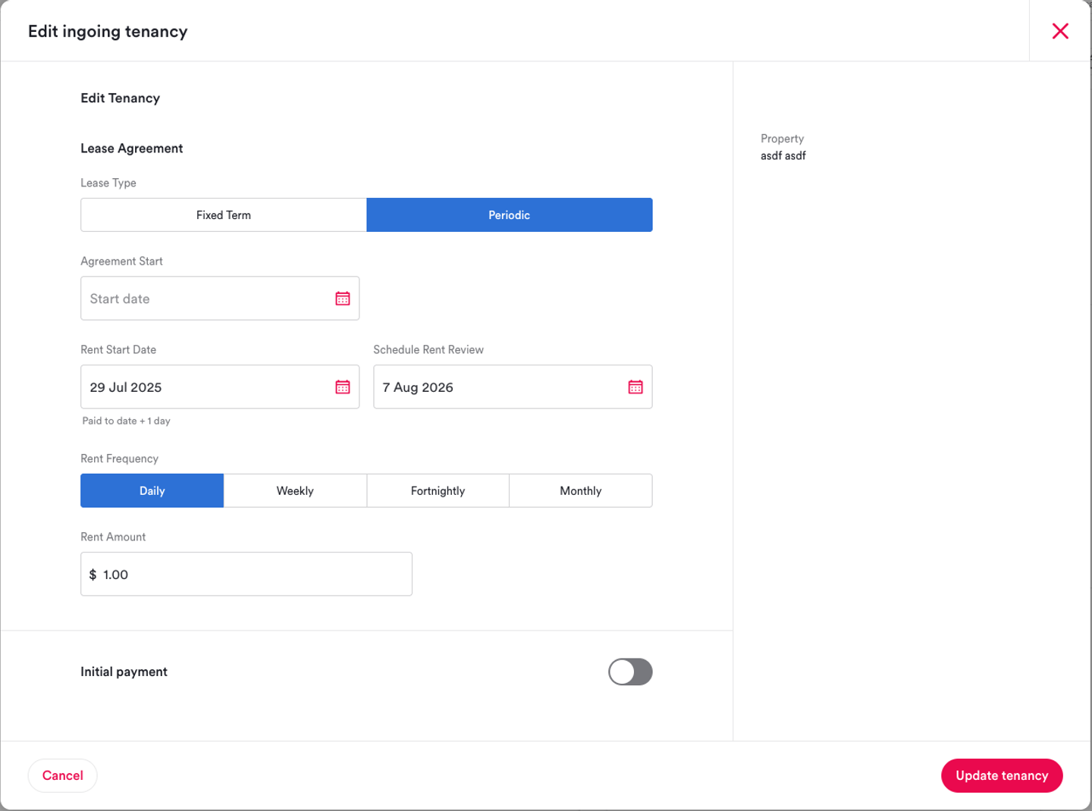Click the property name 'asdf asdf'
The width and height of the screenshot is (1092, 811).
(783, 156)
